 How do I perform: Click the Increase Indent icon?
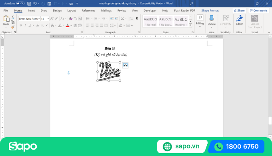tap(116, 18)
